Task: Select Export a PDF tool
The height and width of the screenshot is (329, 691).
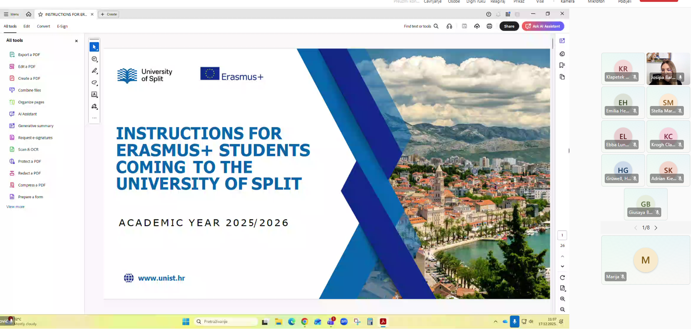Action: (29, 55)
